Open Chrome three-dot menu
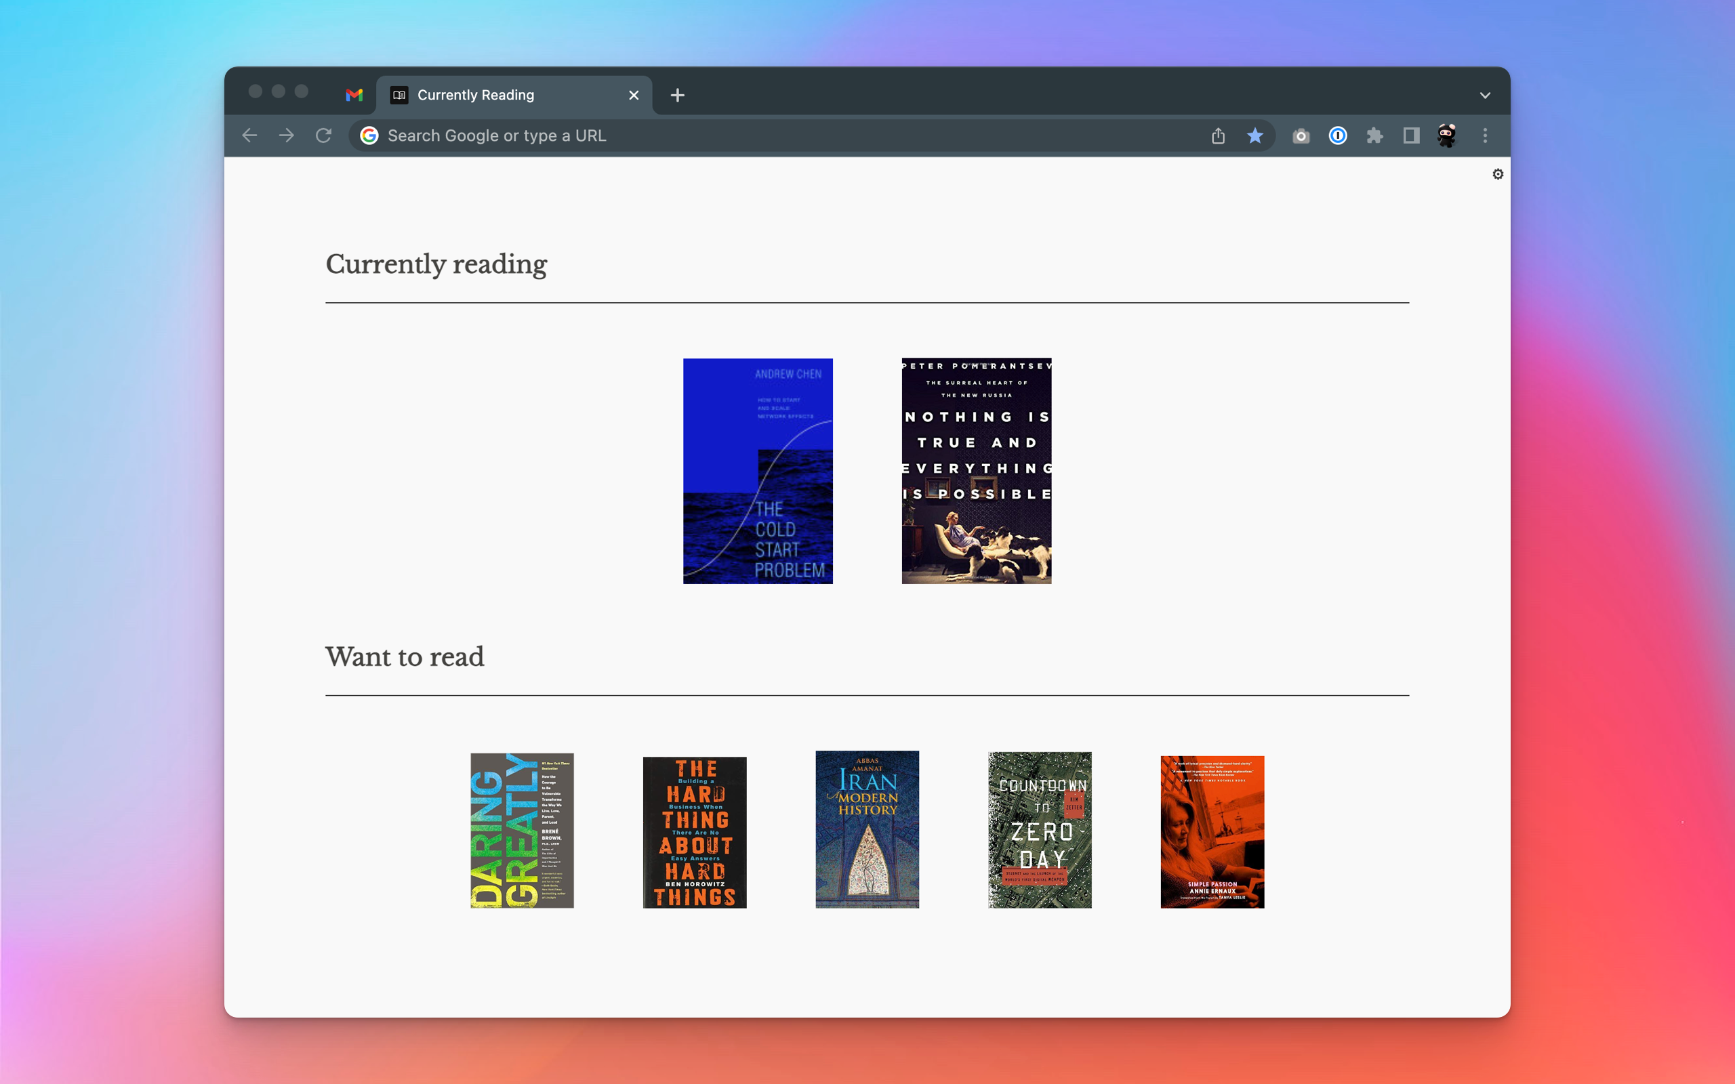This screenshot has height=1084, width=1735. pyautogui.click(x=1485, y=135)
